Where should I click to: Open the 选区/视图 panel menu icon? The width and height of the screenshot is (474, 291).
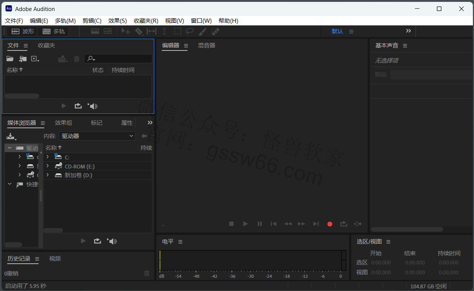click(x=388, y=242)
